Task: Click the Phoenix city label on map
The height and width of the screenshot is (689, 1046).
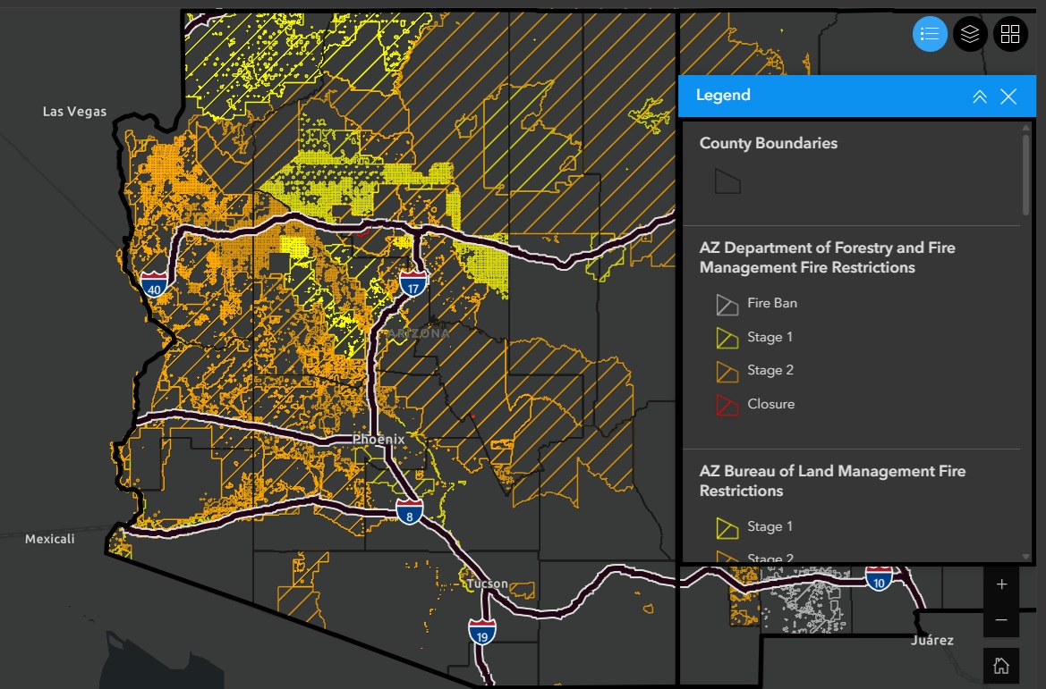Action: pos(378,439)
